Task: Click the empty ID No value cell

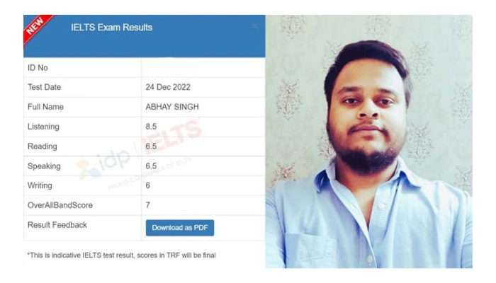Action: coord(203,68)
